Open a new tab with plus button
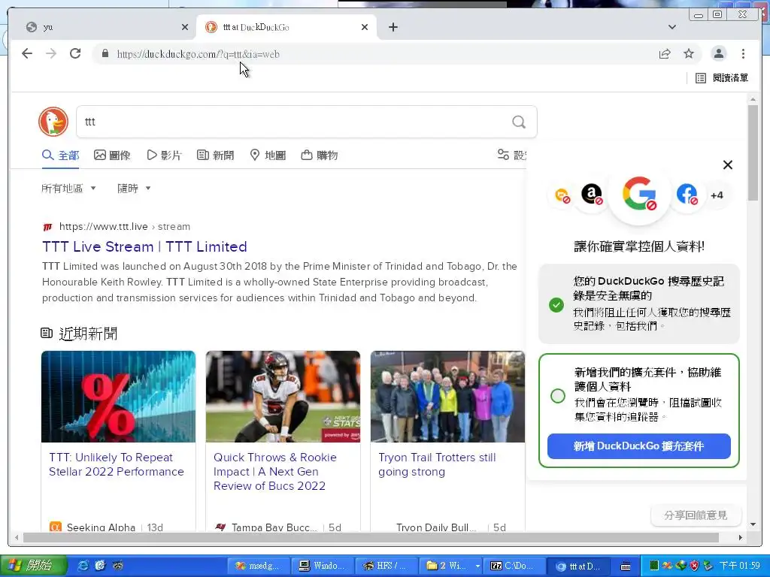 [393, 27]
